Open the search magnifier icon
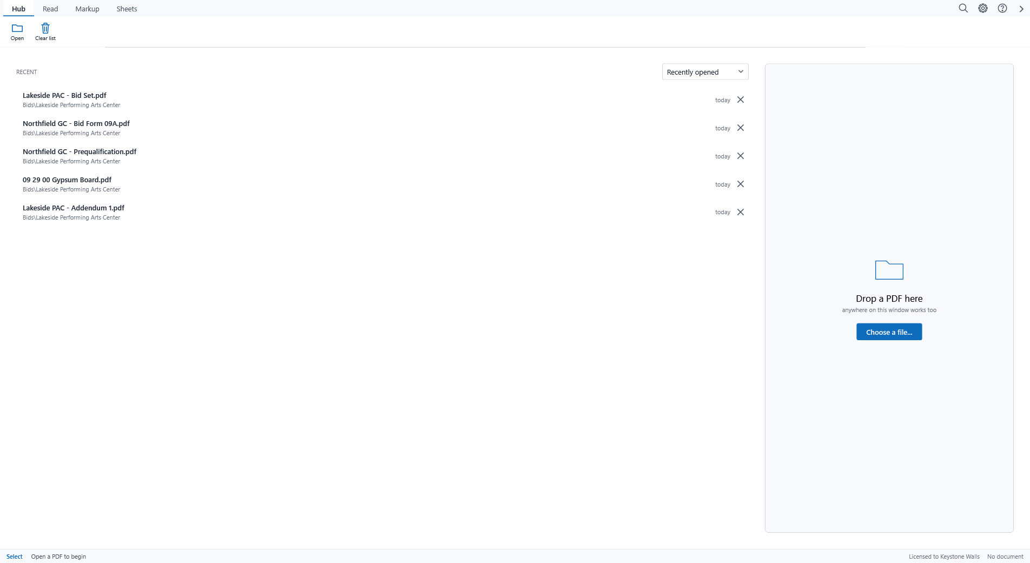The image size is (1030, 563). coord(963,8)
